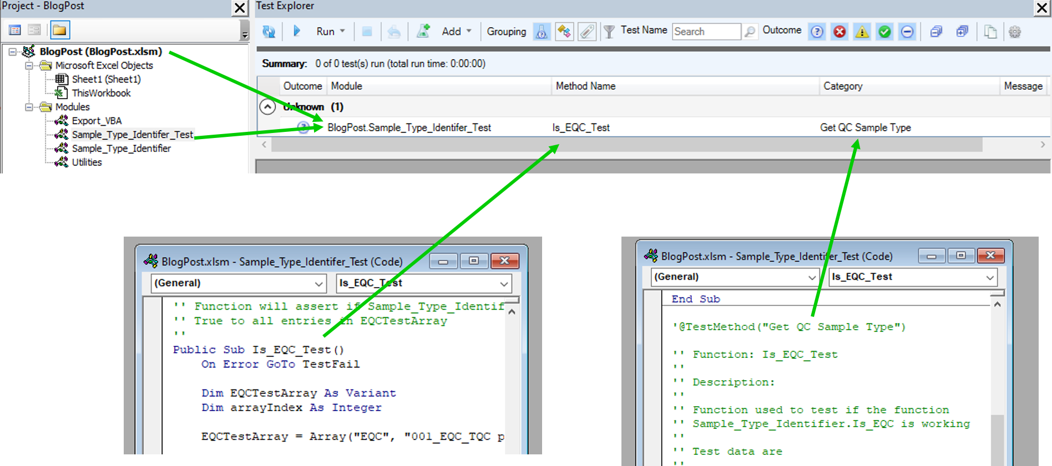Collapse the Microsoft Excel Objects folder
This screenshot has width=1052, height=466.
coord(29,65)
